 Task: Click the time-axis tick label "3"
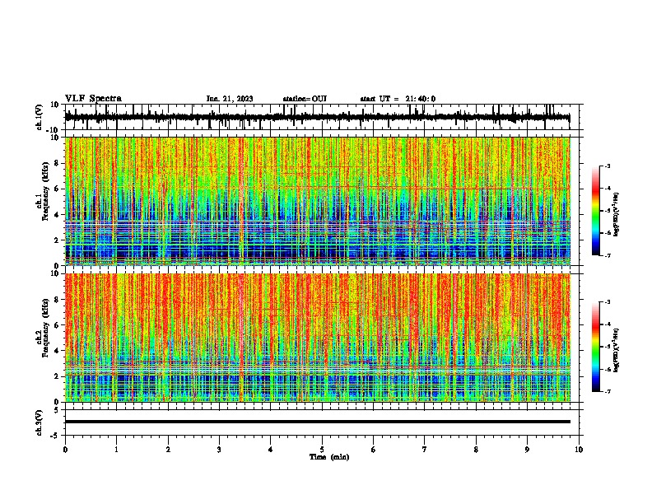pyautogui.click(x=219, y=450)
